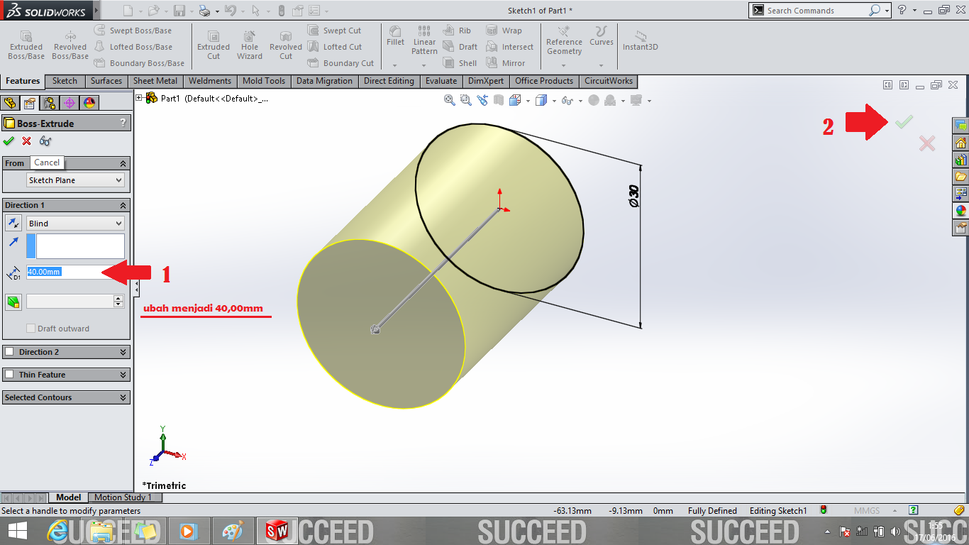Toggle detailed preview glasses in Boss-Extrude panel

(45, 141)
